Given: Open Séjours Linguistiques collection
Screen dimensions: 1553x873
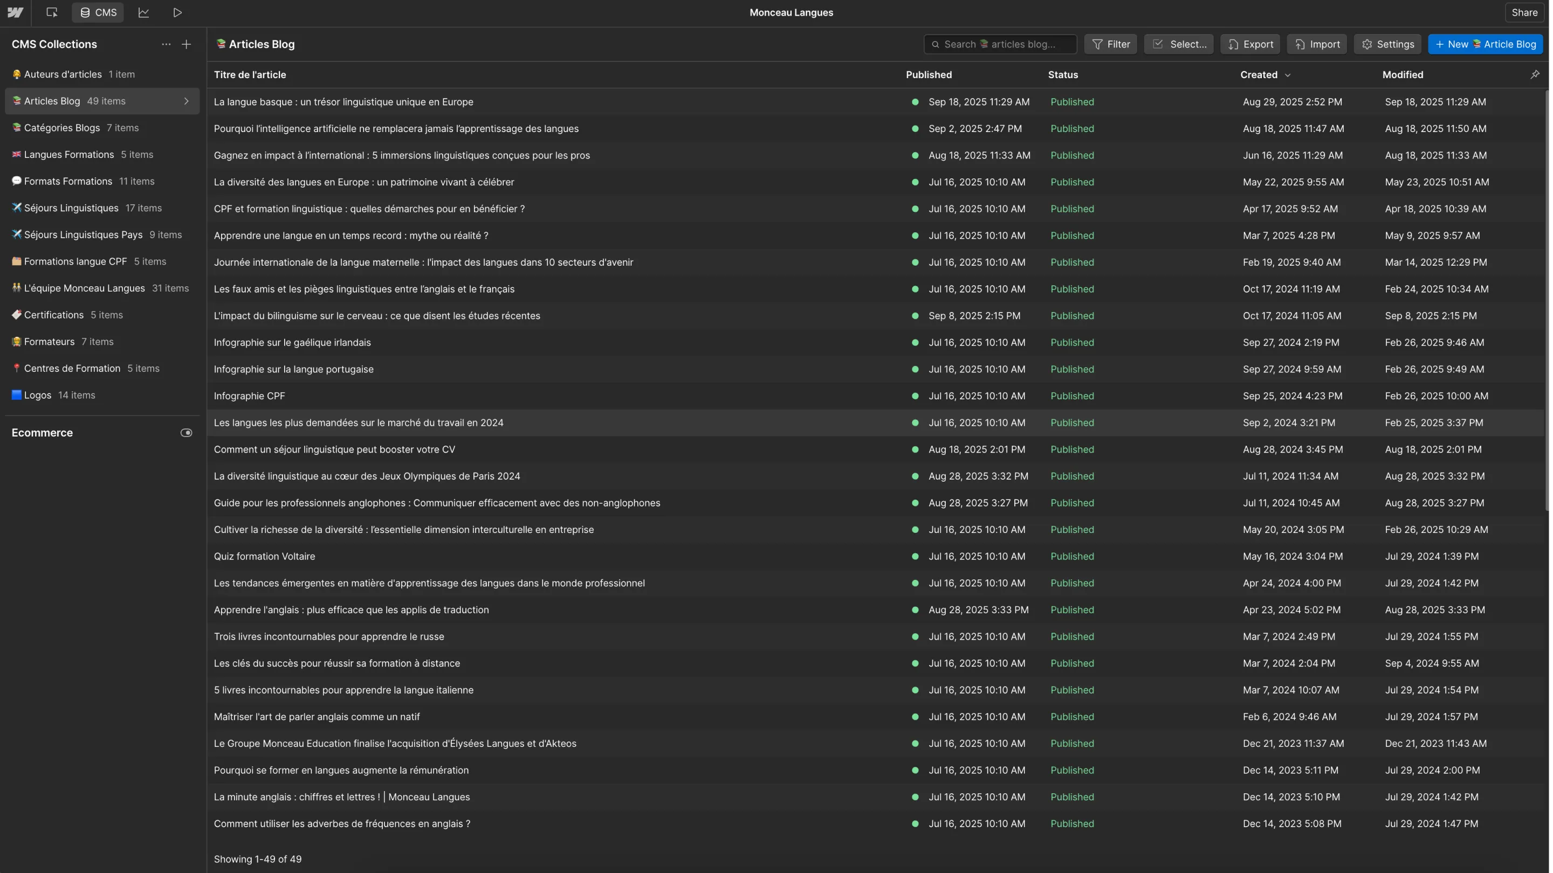Looking at the screenshot, I should pos(71,208).
